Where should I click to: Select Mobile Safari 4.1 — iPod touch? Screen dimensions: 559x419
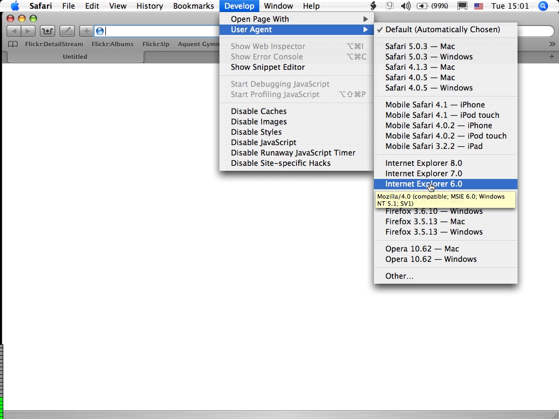[x=445, y=115]
